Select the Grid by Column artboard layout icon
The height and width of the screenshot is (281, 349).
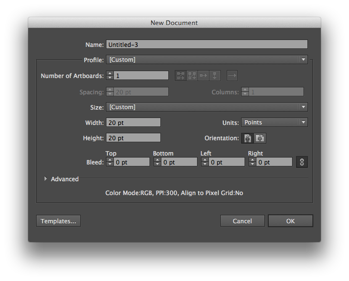[x=192, y=76]
